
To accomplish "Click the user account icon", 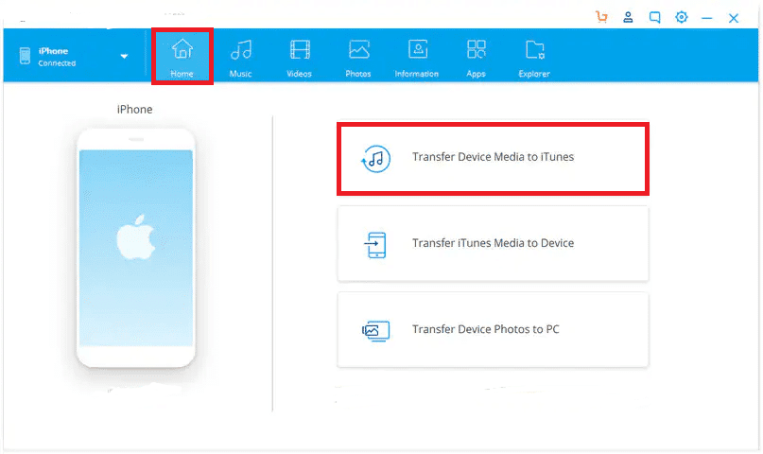I will 628,18.
